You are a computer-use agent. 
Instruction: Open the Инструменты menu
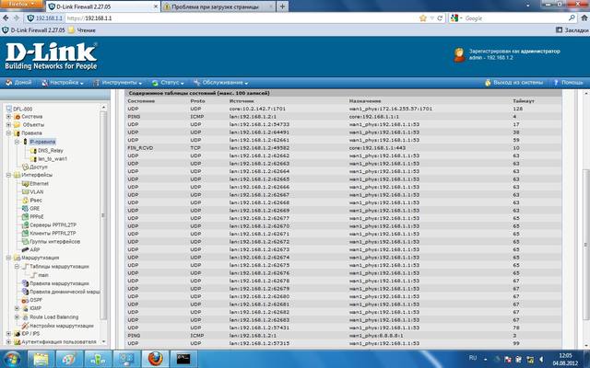[x=117, y=83]
